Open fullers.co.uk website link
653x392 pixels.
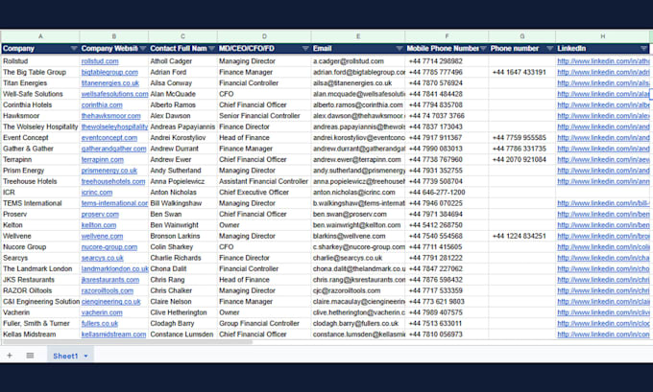pos(100,323)
